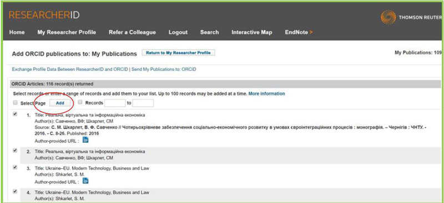The width and height of the screenshot is (444, 203).
Task: Click Logout in the navigation bar
Action: click(x=178, y=32)
